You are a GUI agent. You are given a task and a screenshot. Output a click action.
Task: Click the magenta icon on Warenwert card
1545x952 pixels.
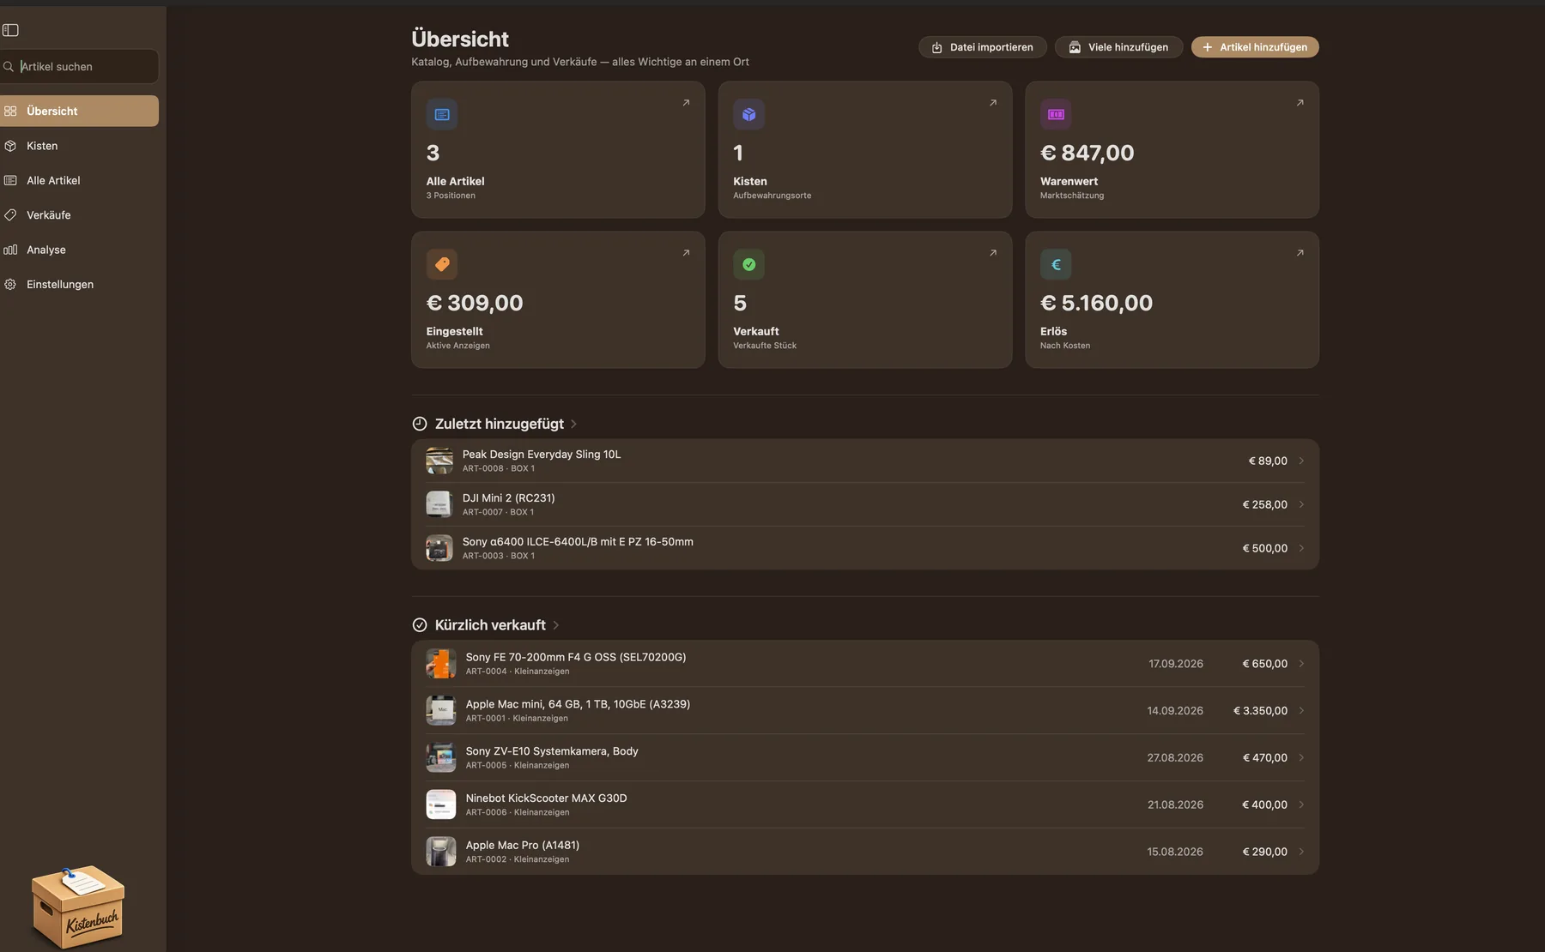[1056, 114]
